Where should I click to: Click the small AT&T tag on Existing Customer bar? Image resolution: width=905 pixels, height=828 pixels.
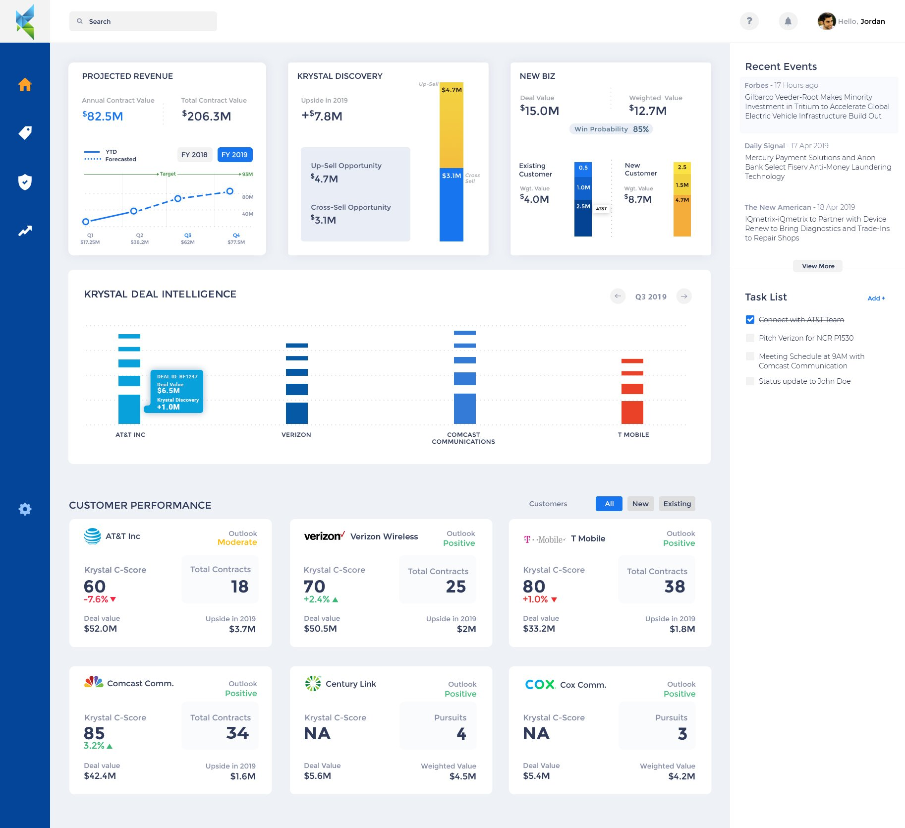coord(601,209)
